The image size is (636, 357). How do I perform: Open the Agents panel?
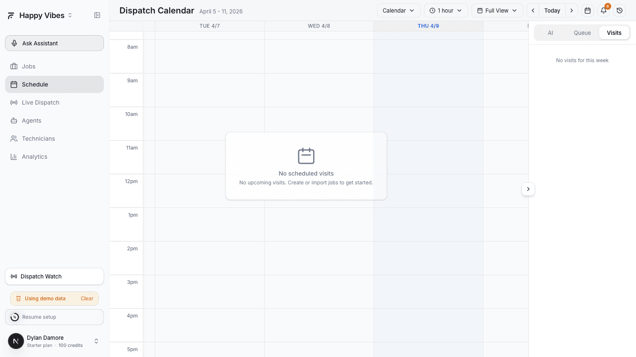point(31,121)
